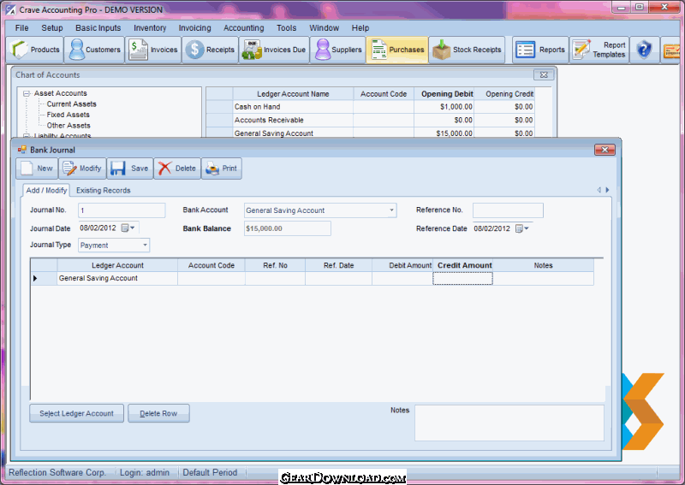Image resolution: width=685 pixels, height=485 pixels.
Task: Switch to the Existing Records tab
Action: [x=103, y=191]
